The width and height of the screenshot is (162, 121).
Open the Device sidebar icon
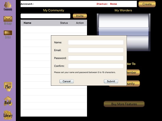click(x=8, y=35)
